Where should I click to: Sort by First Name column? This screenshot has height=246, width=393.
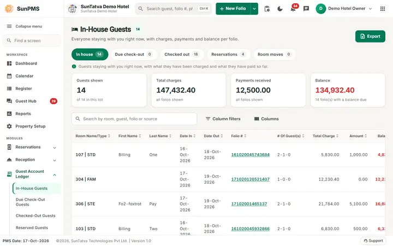[129, 136]
